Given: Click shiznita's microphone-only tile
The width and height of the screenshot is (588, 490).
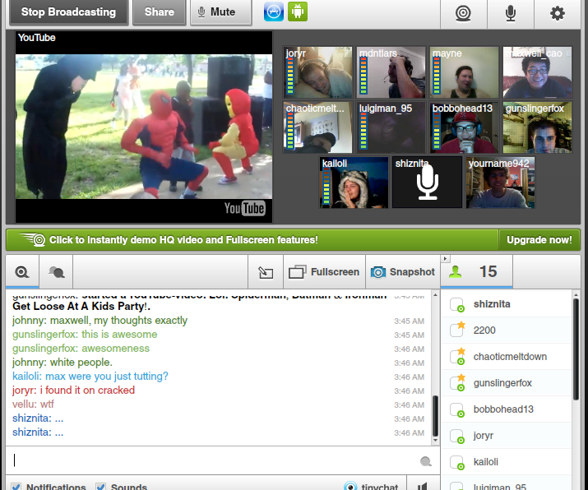Looking at the screenshot, I should [427, 183].
